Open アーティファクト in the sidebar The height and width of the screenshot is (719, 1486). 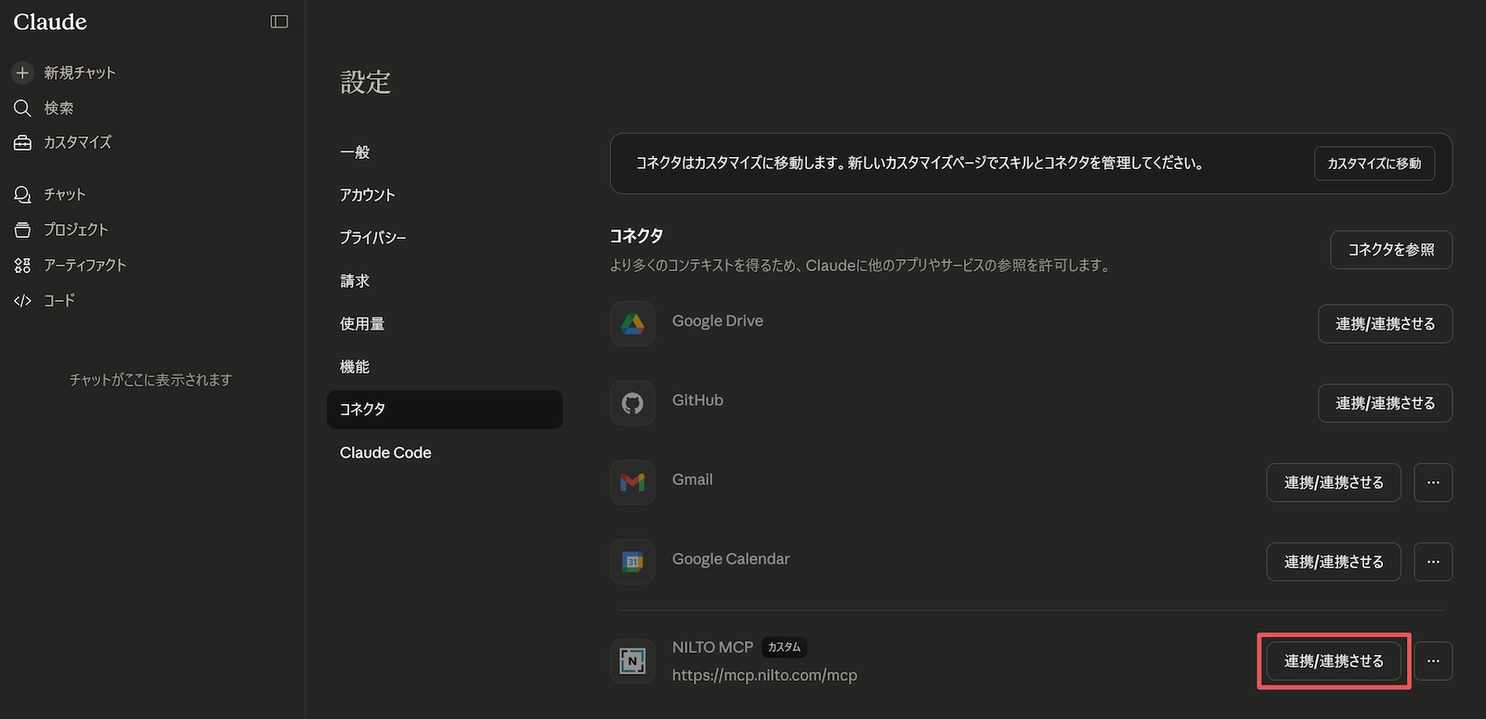(85, 265)
